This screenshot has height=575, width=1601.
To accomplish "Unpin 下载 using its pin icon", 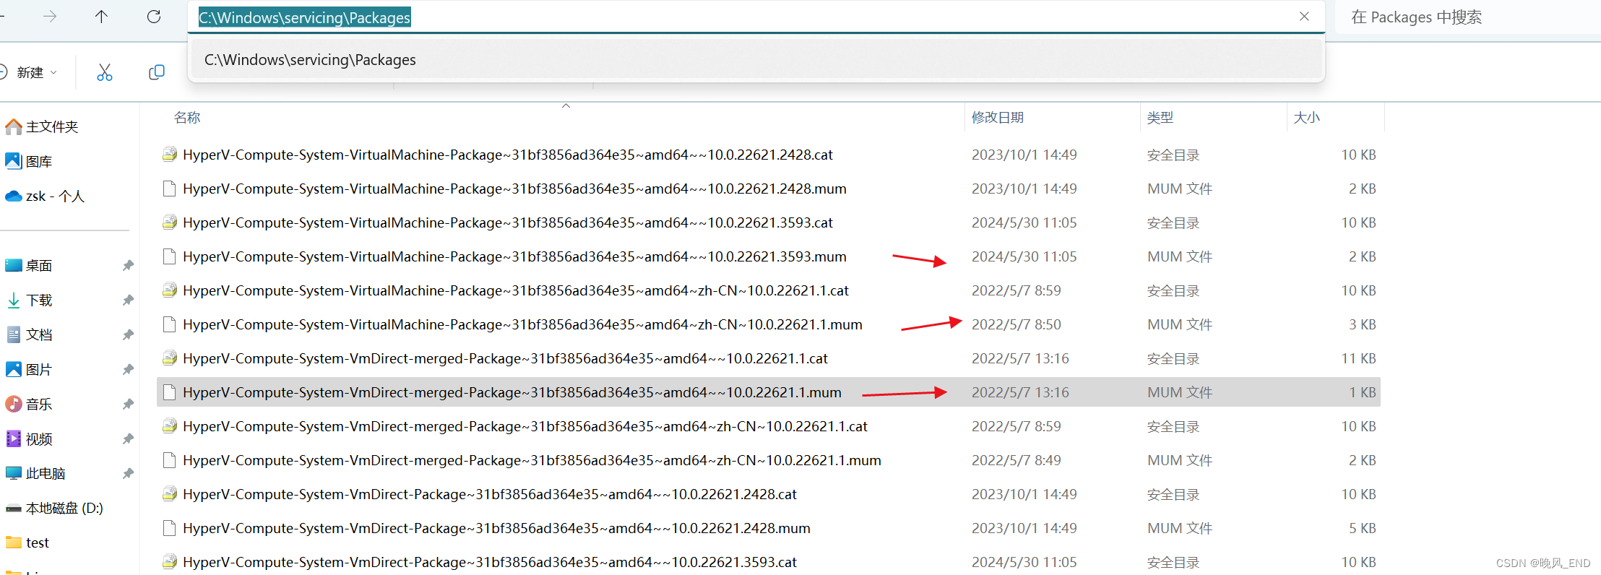I will pos(128,300).
